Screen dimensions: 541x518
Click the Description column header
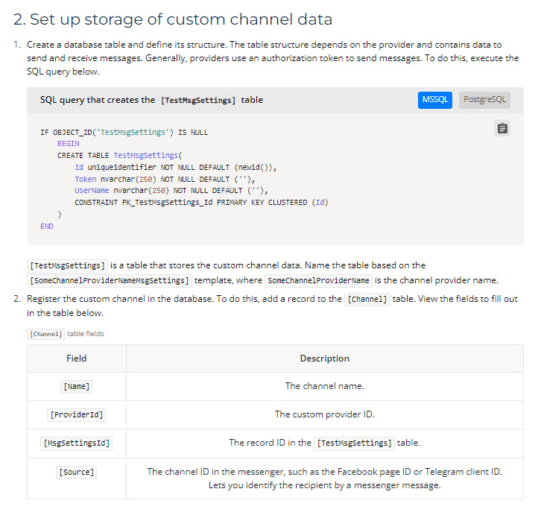(x=324, y=359)
